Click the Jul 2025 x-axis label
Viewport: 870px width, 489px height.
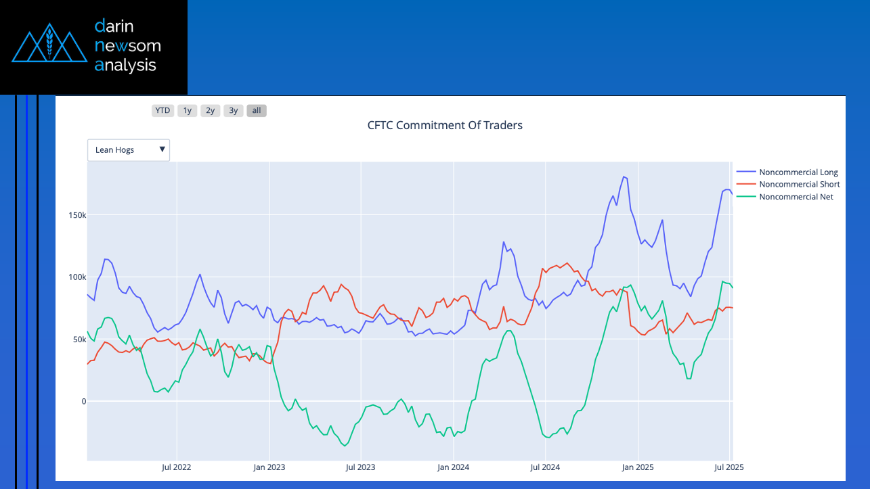tap(729, 467)
